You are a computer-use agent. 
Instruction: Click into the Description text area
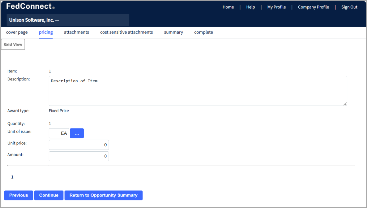point(198,91)
